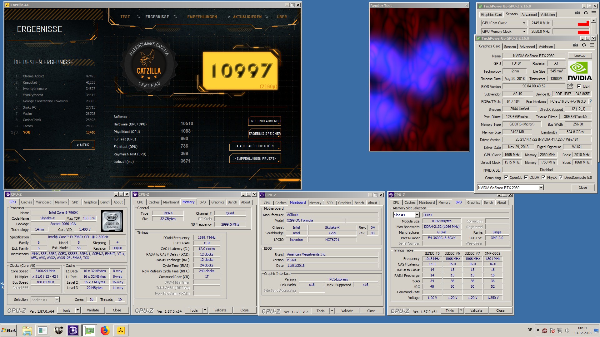Open hamburger menu in front GPU-Z window
The width and height of the screenshot is (600, 337).
click(592, 45)
